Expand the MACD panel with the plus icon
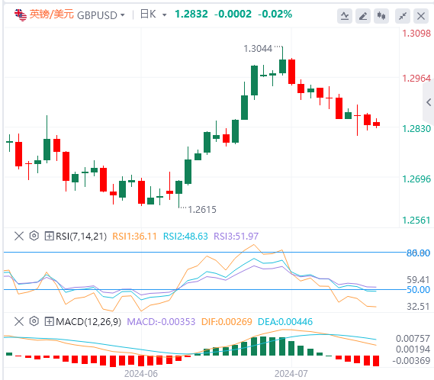434x380 pixels. coord(49,321)
